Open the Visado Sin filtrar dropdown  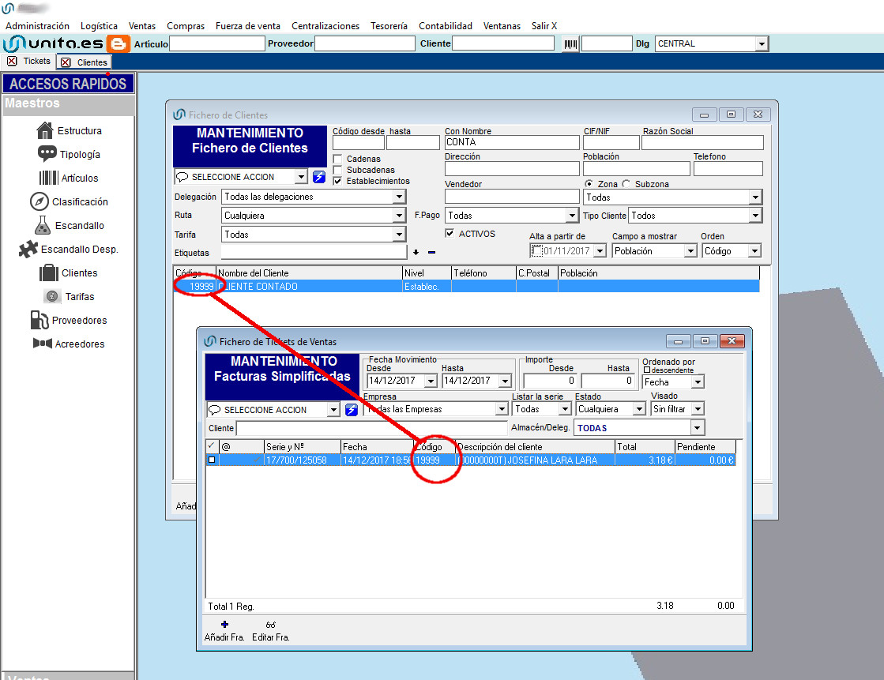[x=698, y=409]
